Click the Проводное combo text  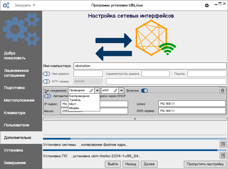tap(77, 90)
